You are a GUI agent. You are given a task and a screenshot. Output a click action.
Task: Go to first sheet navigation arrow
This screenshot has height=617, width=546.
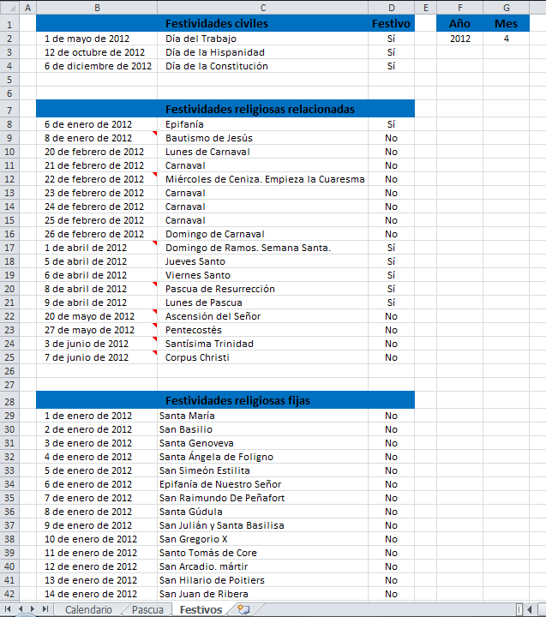click(8, 609)
